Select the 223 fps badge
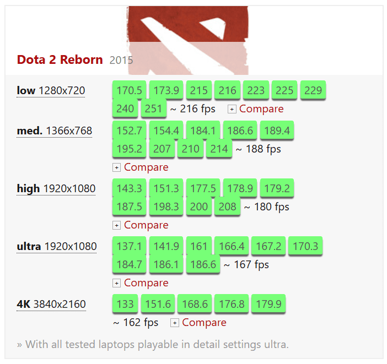The width and height of the screenshot is (387, 364). (256, 90)
